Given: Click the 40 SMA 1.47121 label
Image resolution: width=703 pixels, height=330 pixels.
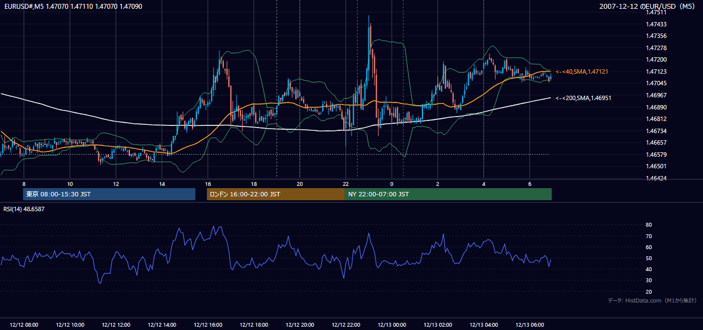Looking at the screenshot, I should (x=581, y=71).
